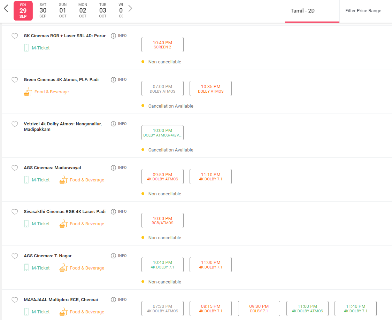Book 10:35 PM Dolby Atmos show at Green Cinemas
Viewport: 392px width, 320px height.
coord(211,88)
